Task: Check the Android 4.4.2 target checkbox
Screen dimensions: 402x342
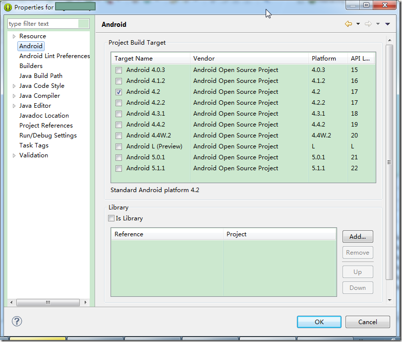Action: (118, 125)
